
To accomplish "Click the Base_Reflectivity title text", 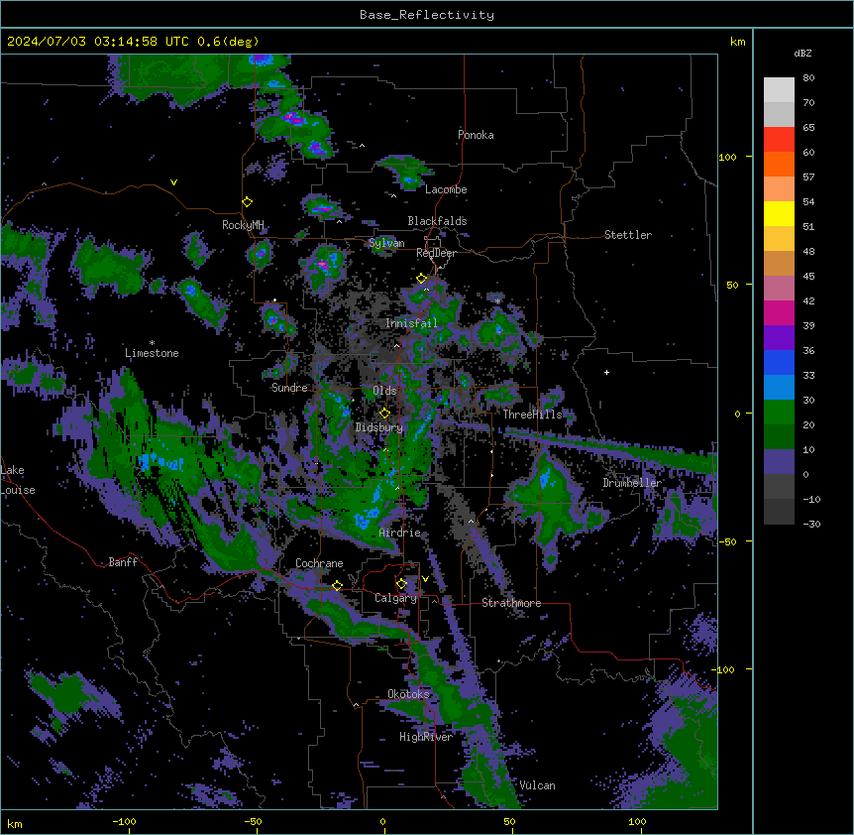I will (x=427, y=15).
